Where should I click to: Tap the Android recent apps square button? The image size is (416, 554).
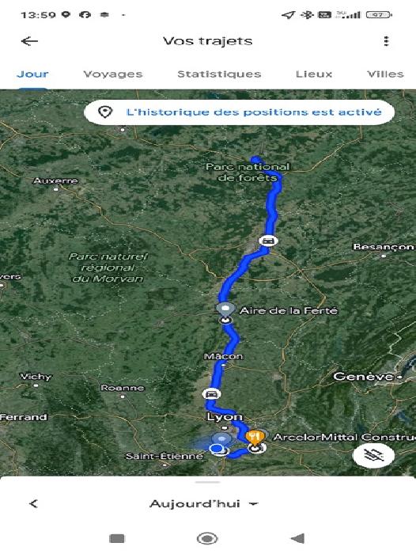tap(117, 538)
